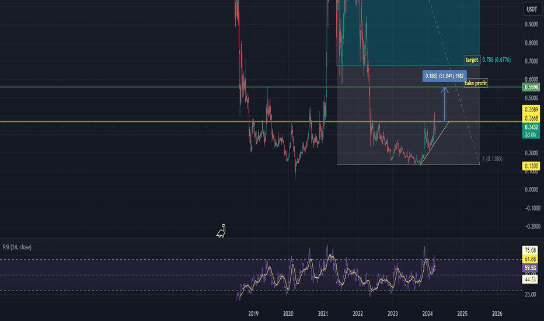Click the RSI 44.33 value label
The height and width of the screenshot is (321, 544).
click(x=530, y=279)
